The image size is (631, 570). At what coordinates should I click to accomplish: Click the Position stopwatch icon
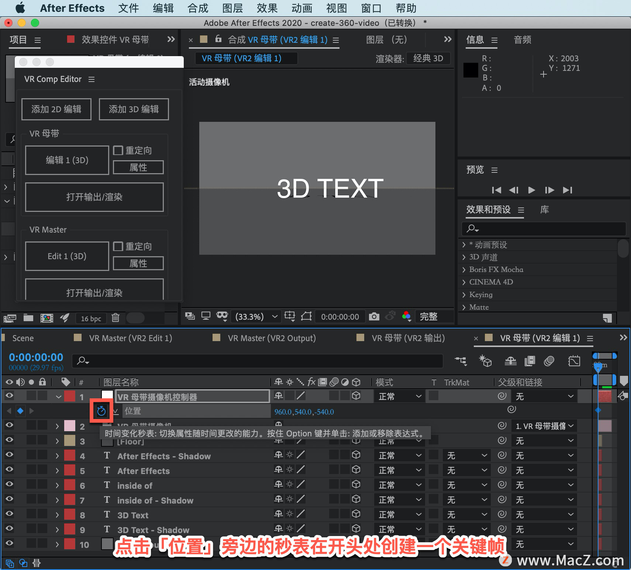pos(101,411)
